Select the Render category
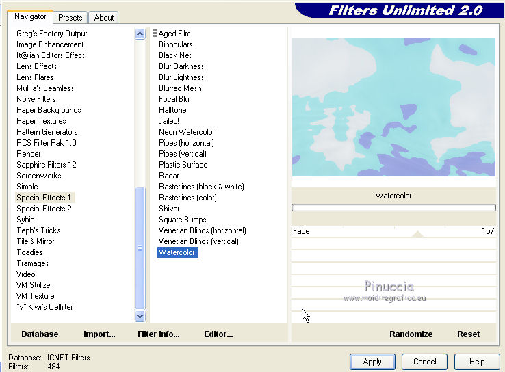This screenshot has width=505, height=372. point(29,154)
